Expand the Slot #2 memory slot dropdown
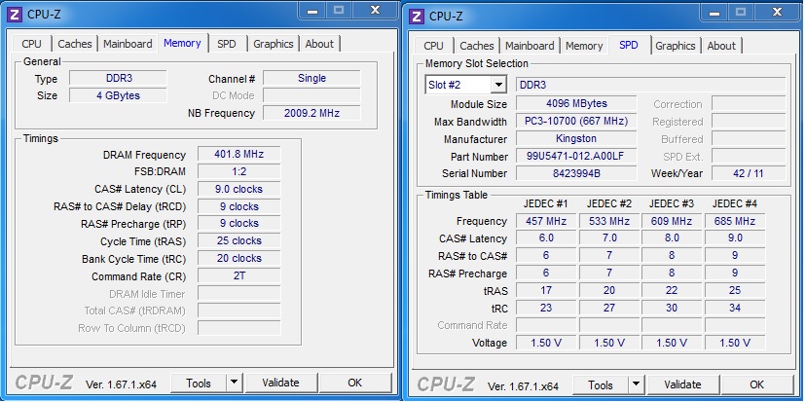This screenshot has height=402, width=806. [498, 85]
